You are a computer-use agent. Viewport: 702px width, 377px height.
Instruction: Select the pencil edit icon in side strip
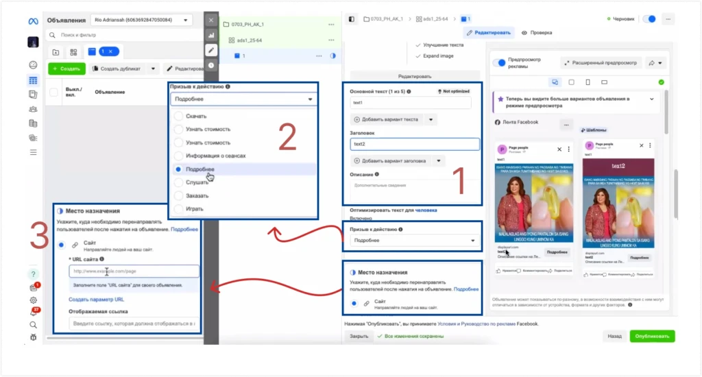click(x=211, y=50)
